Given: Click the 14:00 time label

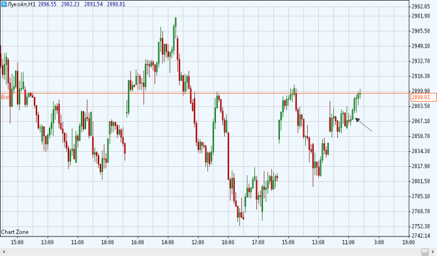Looking at the screenshot, I should click(168, 242).
